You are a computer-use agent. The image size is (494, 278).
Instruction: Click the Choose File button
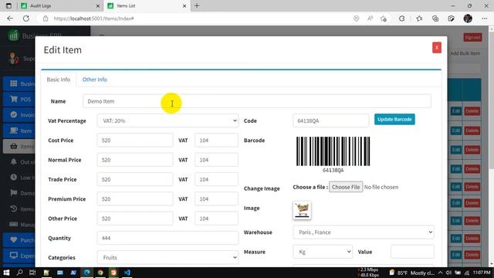point(346,187)
